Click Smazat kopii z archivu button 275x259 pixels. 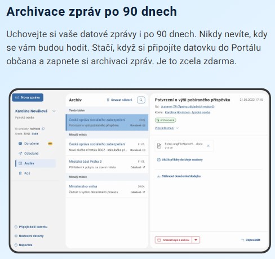click(174, 240)
